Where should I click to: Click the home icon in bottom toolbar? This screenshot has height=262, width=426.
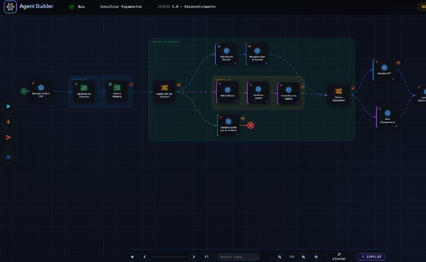coord(132,257)
